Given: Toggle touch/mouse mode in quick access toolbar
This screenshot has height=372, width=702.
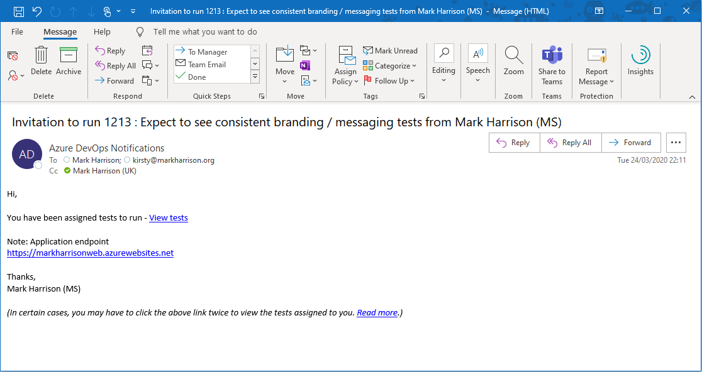Looking at the screenshot, I should (x=107, y=11).
